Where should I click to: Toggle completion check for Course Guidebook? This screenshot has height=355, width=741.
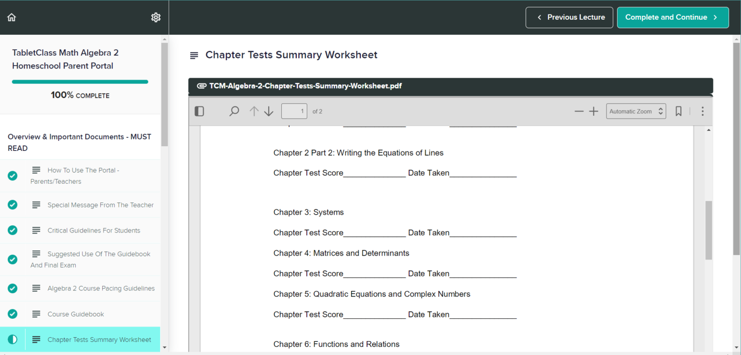pyautogui.click(x=13, y=314)
